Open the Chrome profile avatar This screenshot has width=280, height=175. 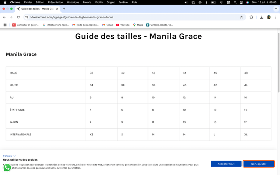(x=268, y=17)
